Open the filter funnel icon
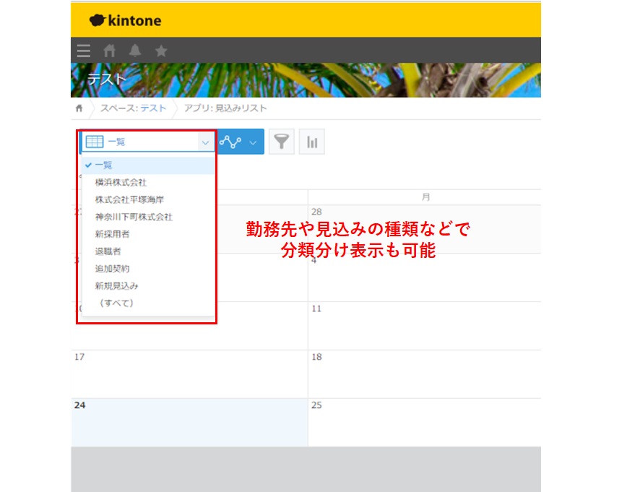 tap(281, 142)
